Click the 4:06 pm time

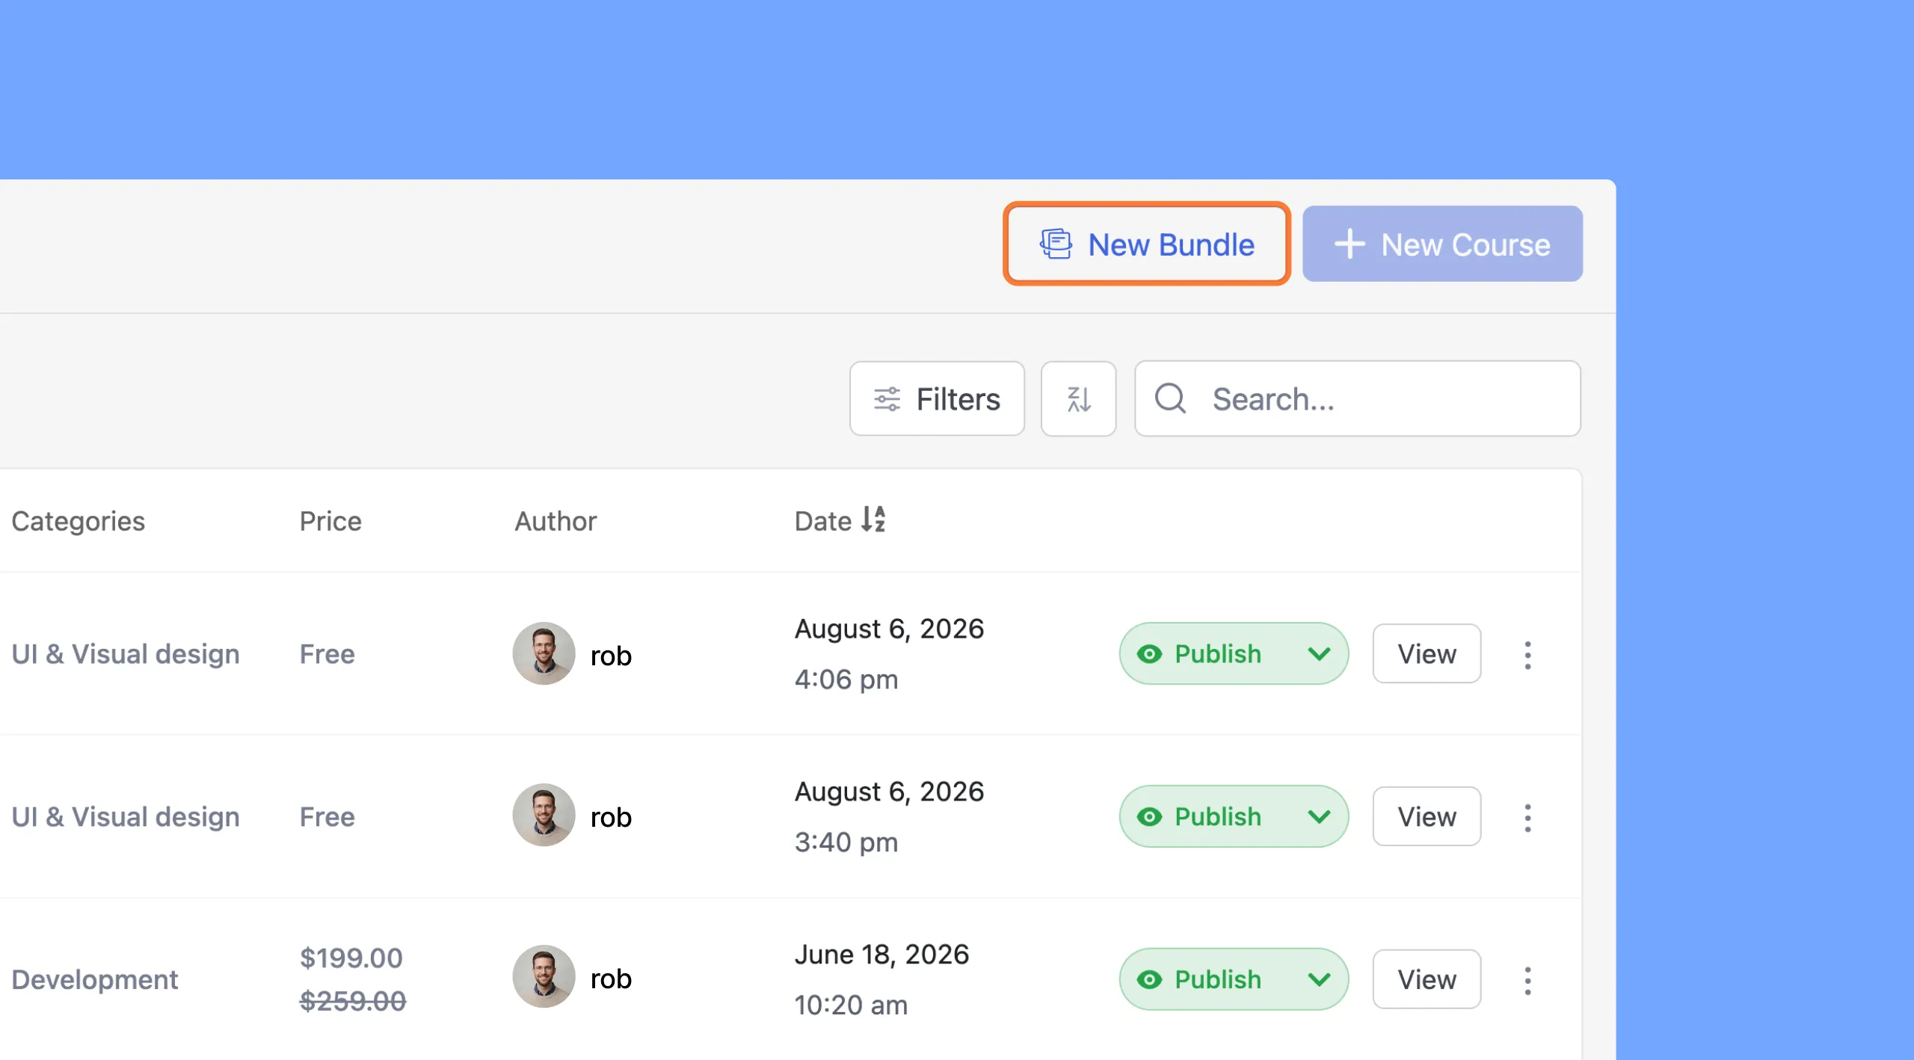click(846, 680)
